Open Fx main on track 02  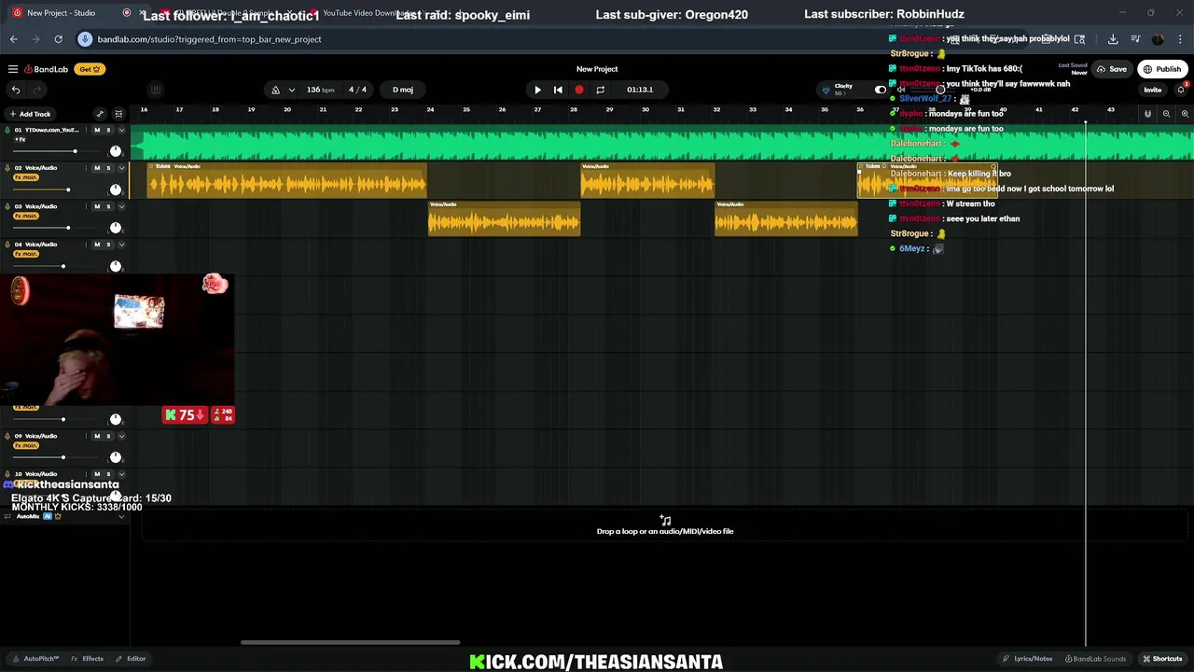coord(25,177)
